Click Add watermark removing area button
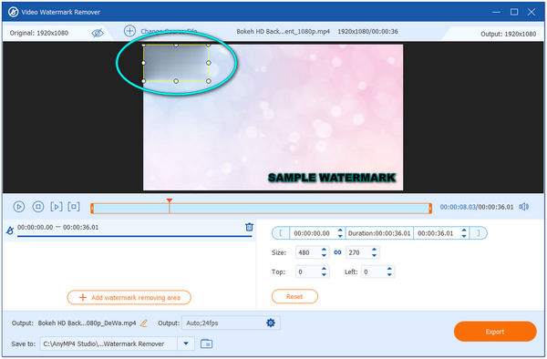Image resolution: width=547 pixels, height=359 pixels. coord(129,298)
